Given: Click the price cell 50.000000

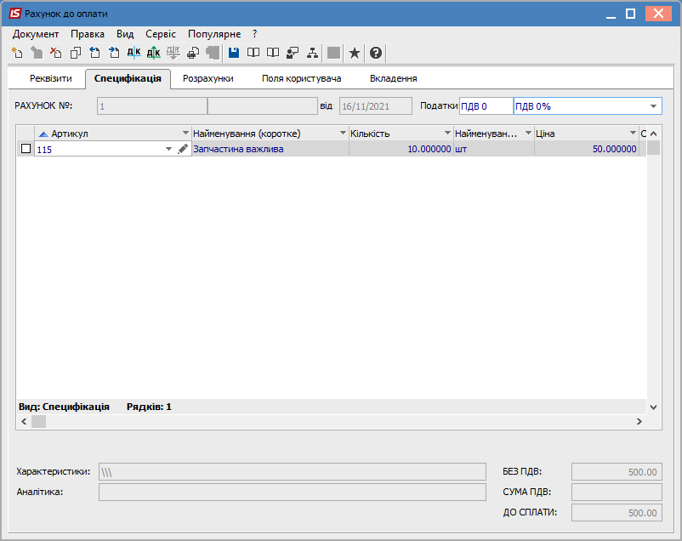Looking at the screenshot, I should click(587, 149).
